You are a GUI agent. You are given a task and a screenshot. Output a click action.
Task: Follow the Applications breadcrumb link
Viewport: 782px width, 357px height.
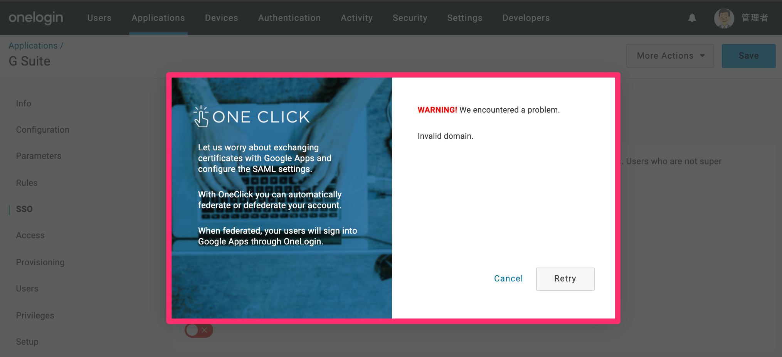33,45
